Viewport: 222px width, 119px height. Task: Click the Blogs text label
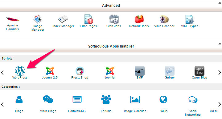19,111
